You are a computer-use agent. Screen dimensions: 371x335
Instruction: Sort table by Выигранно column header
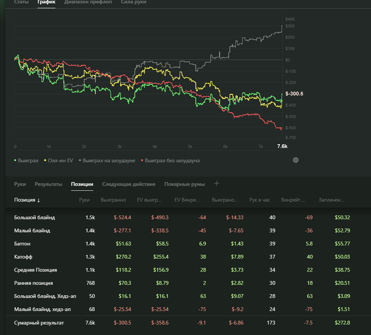tap(113, 200)
